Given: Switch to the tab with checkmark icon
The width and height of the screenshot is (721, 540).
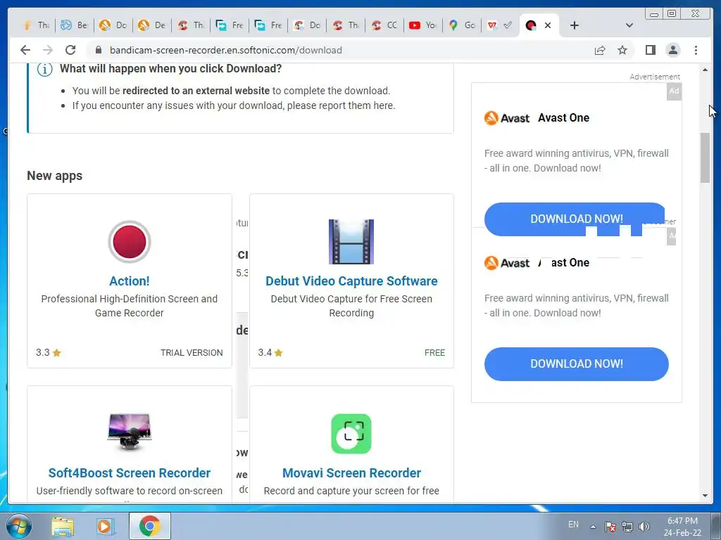Looking at the screenshot, I should click(x=500, y=25).
